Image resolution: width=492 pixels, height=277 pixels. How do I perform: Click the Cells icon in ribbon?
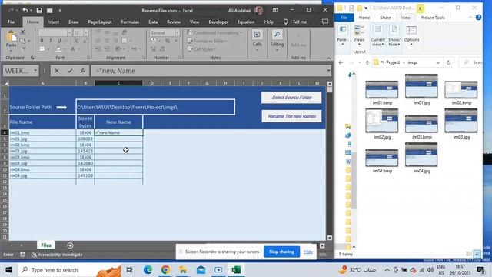[x=258, y=35]
